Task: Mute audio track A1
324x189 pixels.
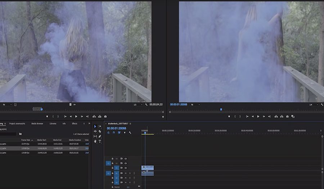Action: click(126, 173)
